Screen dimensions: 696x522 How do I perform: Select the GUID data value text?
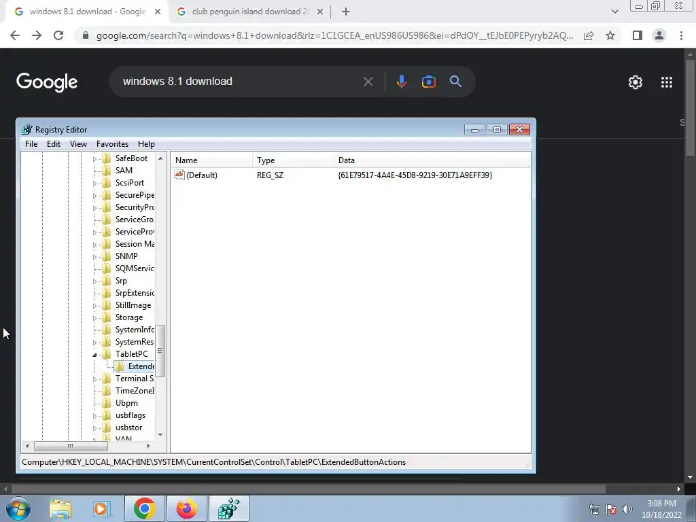pos(415,175)
